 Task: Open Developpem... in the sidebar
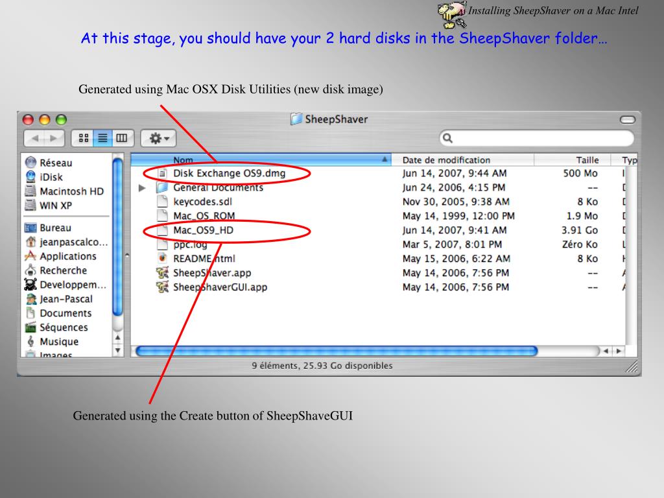pos(65,285)
